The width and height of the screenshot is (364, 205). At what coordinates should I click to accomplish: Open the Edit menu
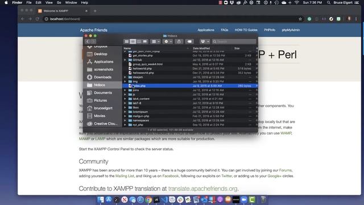[38, 2]
